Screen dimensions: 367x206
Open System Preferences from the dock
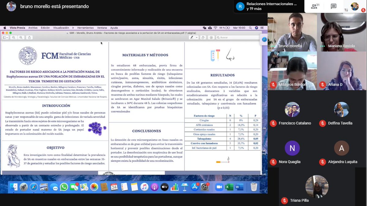point(205,187)
